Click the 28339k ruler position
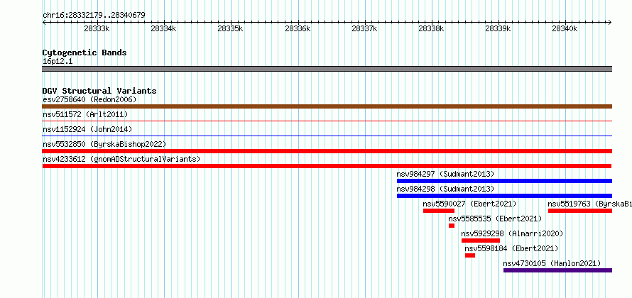This screenshot has height=298, width=632. [498, 28]
